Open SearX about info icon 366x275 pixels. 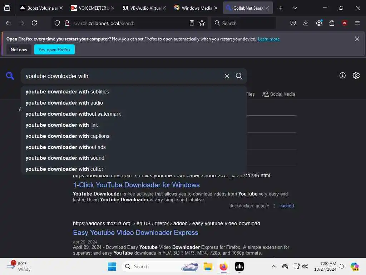tap(342, 75)
